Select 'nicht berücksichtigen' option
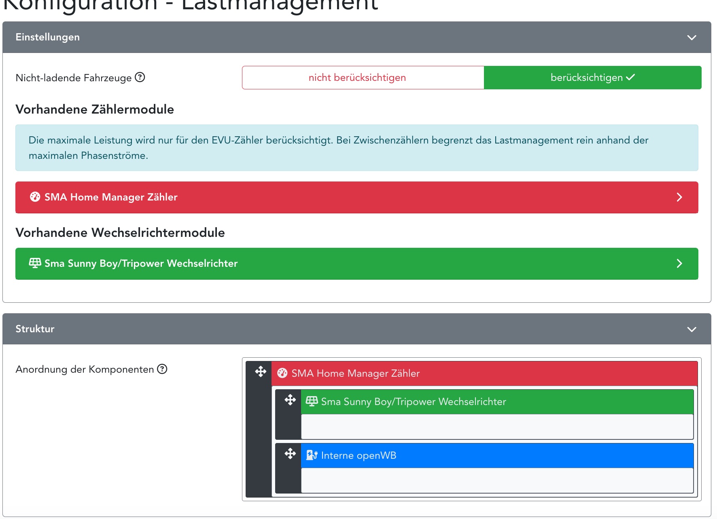The height and width of the screenshot is (519, 717). tap(363, 78)
